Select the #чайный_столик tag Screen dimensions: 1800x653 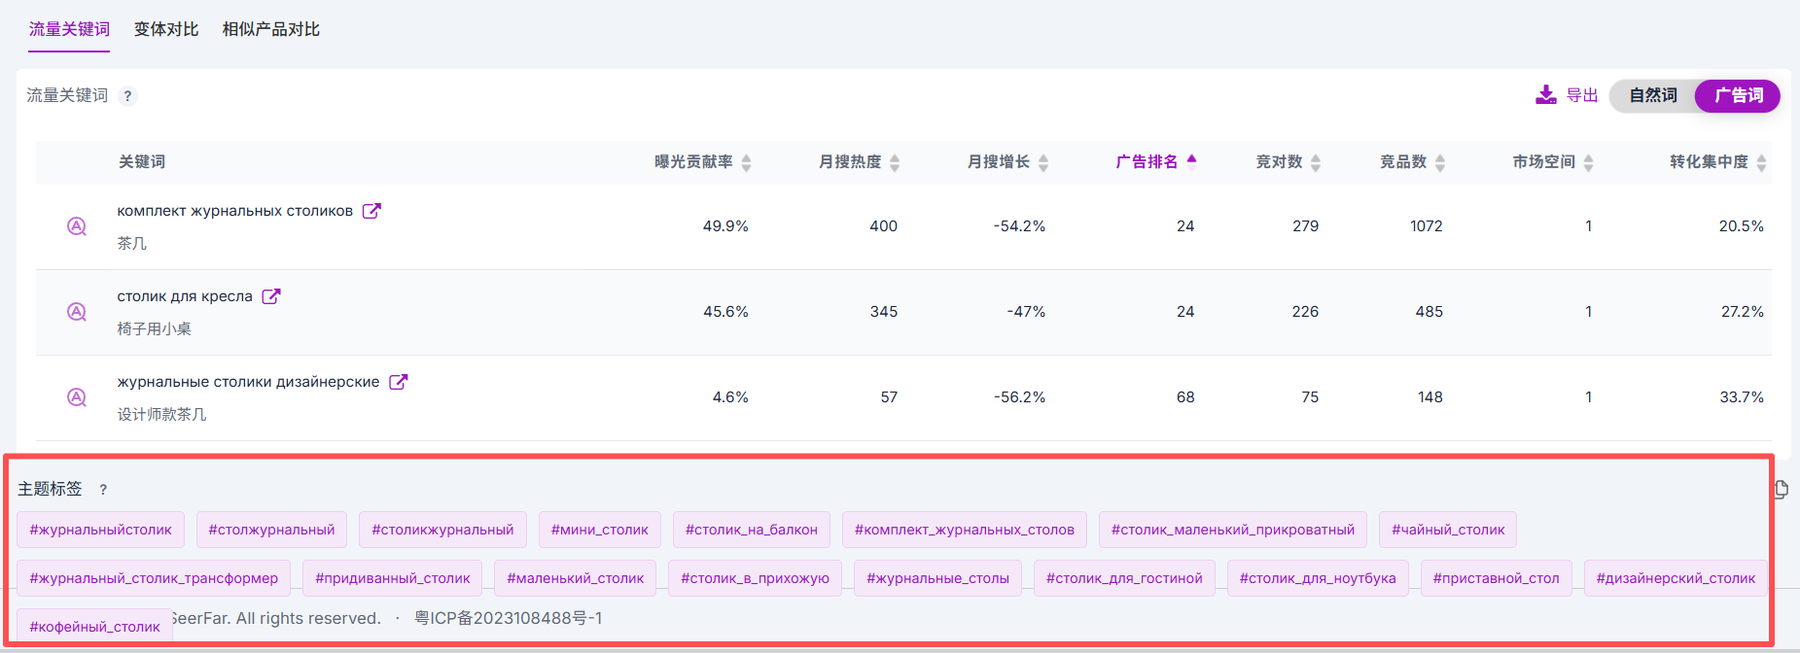pos(1447,530)
